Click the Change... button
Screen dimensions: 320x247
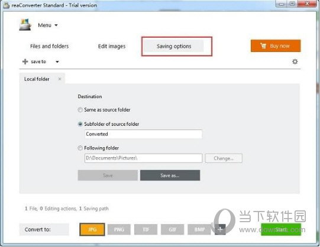click(224, 158)
